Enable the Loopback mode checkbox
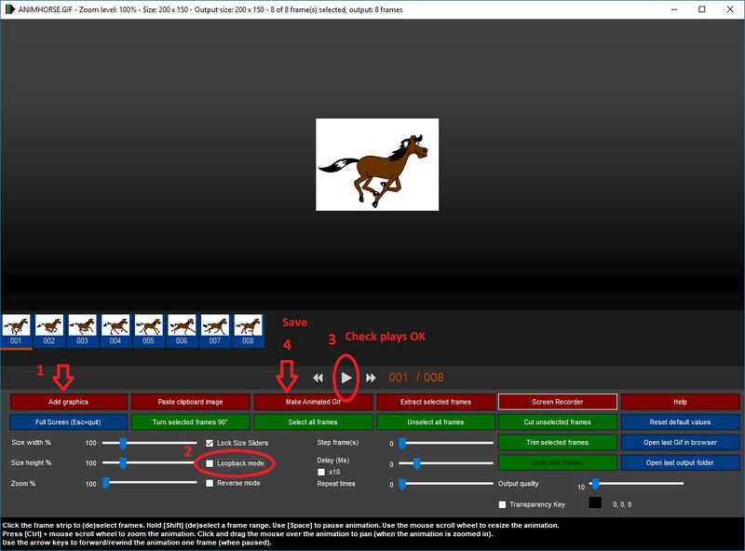Screen dimensions: 745x551 point(210,462)
